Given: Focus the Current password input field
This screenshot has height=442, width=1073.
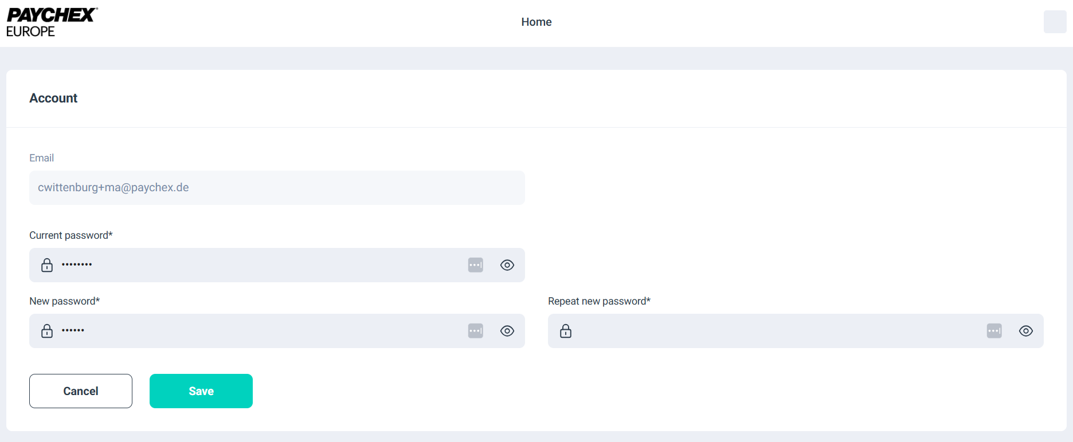Looking at the screenshot, I should 258,265.
